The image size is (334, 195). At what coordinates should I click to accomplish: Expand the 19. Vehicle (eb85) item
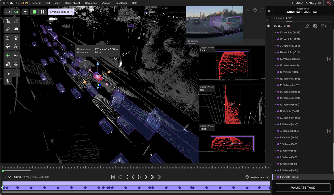click(x=275, y=59)
